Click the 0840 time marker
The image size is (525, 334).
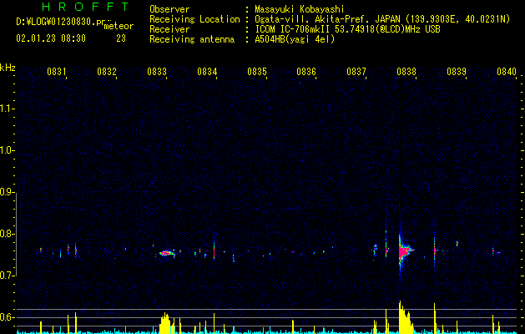click(x=507, y=72)
